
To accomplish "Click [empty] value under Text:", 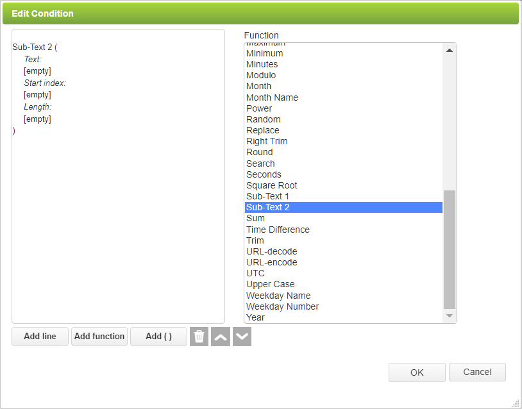I will (37, 71).
